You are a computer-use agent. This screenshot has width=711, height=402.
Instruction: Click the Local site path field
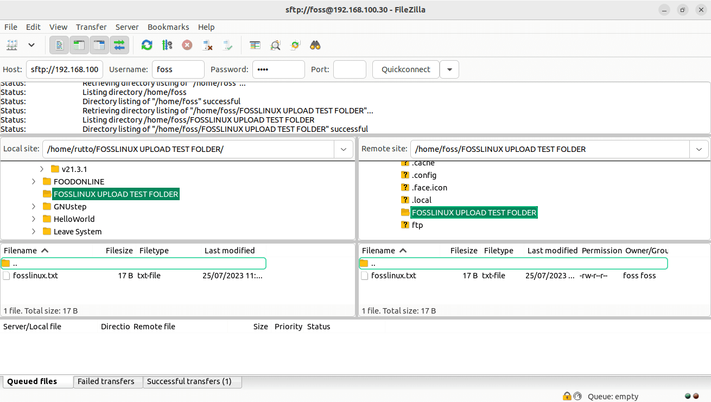[188, 149]
